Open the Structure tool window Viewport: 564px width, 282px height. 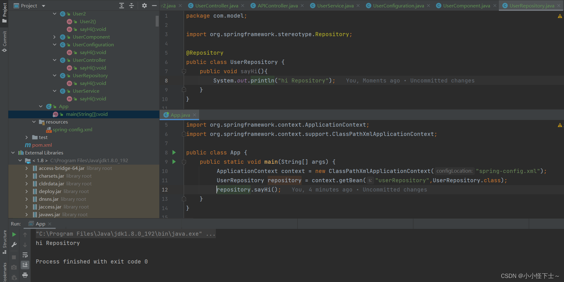tap(4, 242)
